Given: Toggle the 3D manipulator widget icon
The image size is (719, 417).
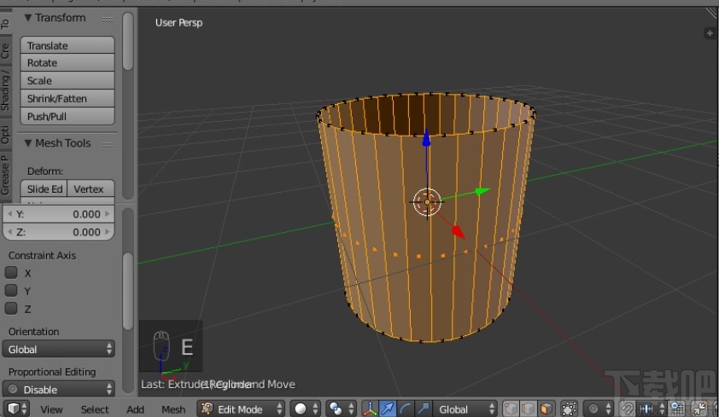Looking at the screenshot, I should [370, 408].
